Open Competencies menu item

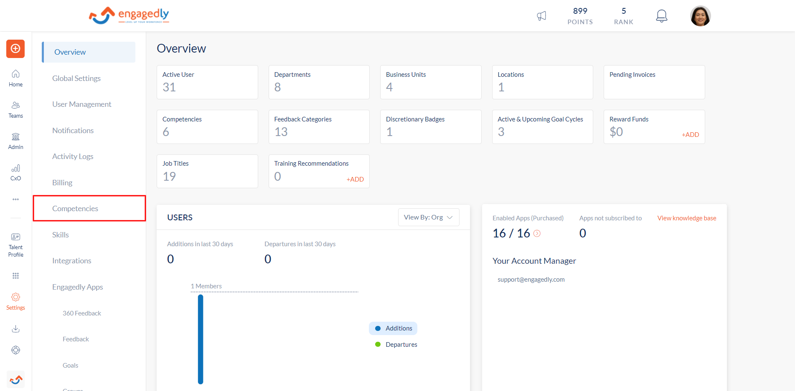point(75,209)
